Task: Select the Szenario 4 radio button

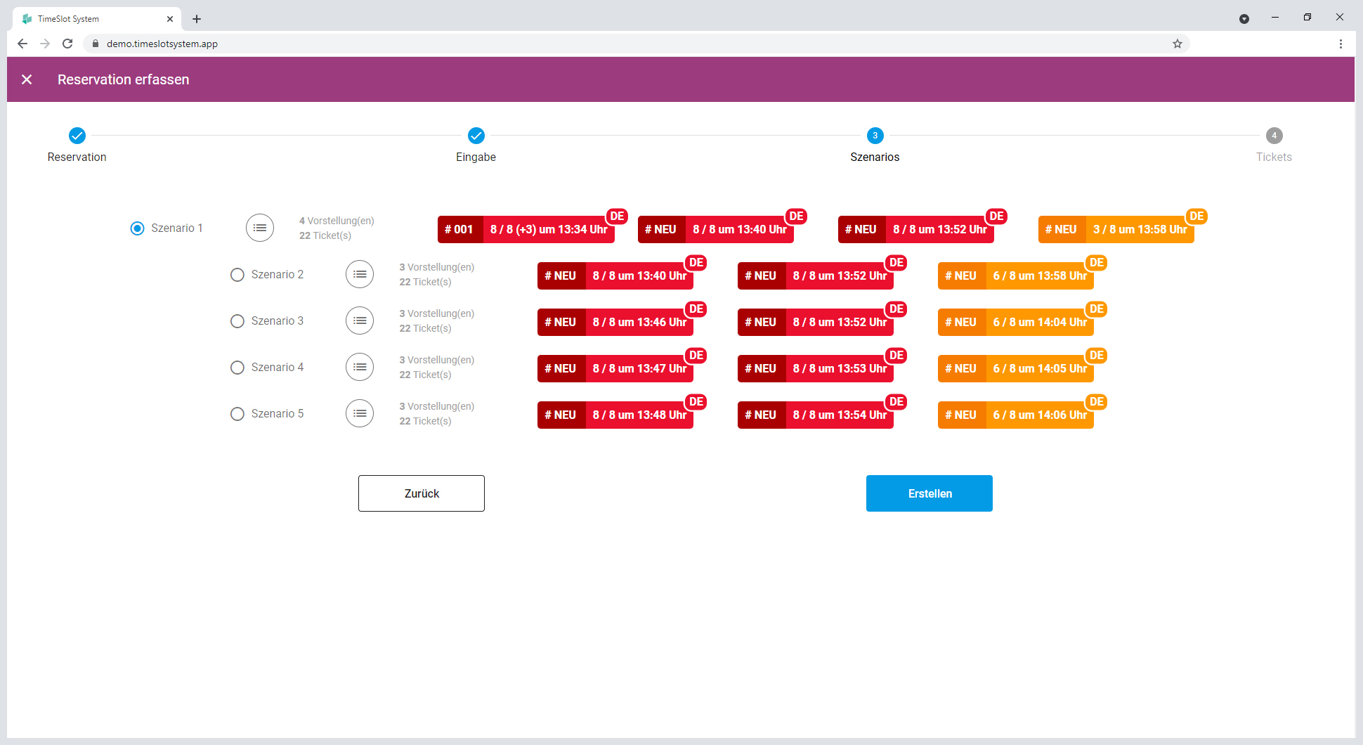Action: click(237, 368)
